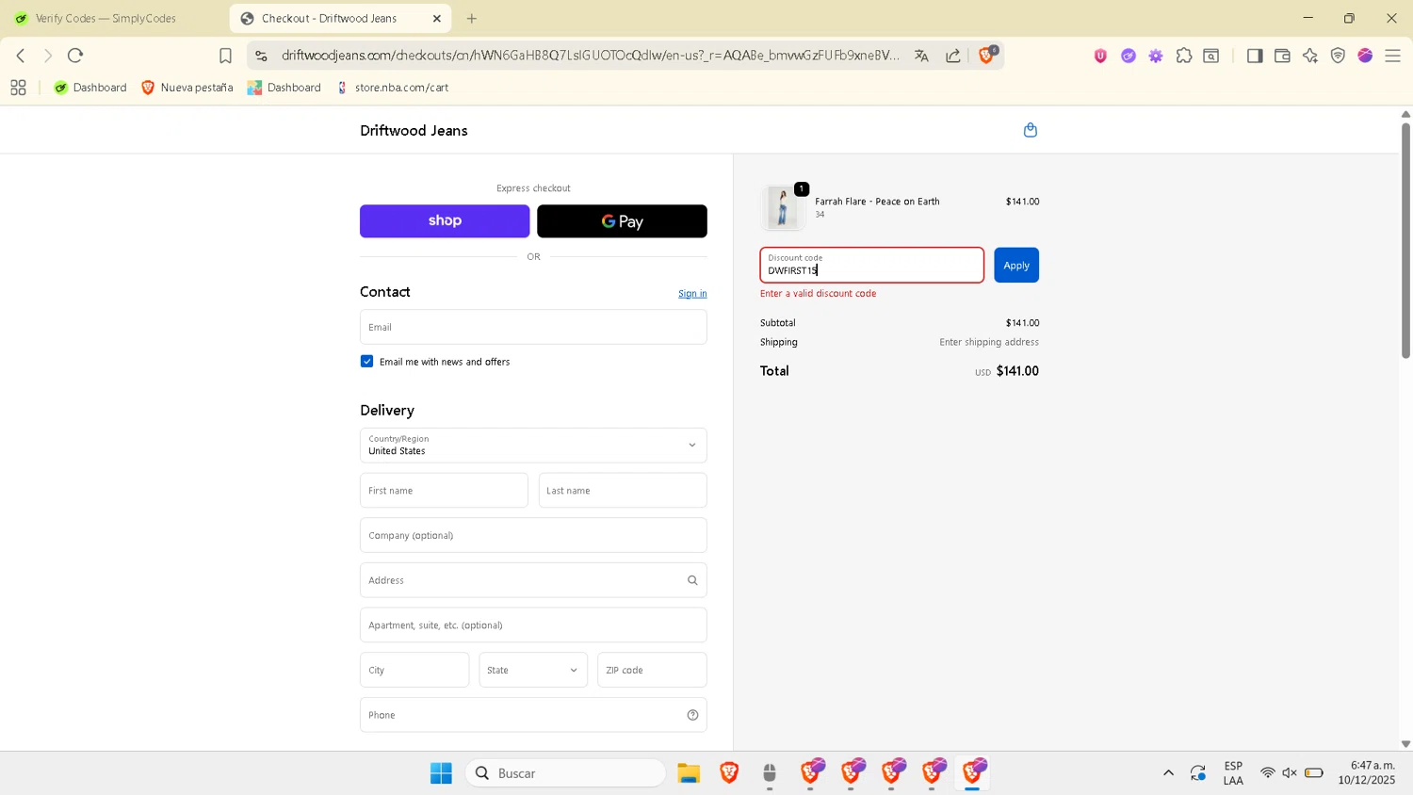Bookmark this page with the bookmark icon
The width and height of the screenshot is (1413, 795).
(225, 56)
